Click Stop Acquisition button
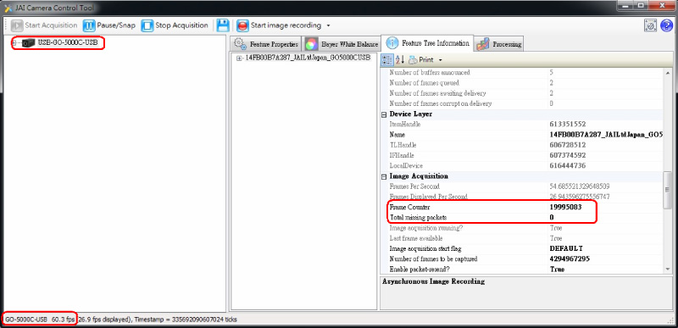Image resolution: width=678 pixels, height=328 pixels. 175,25
